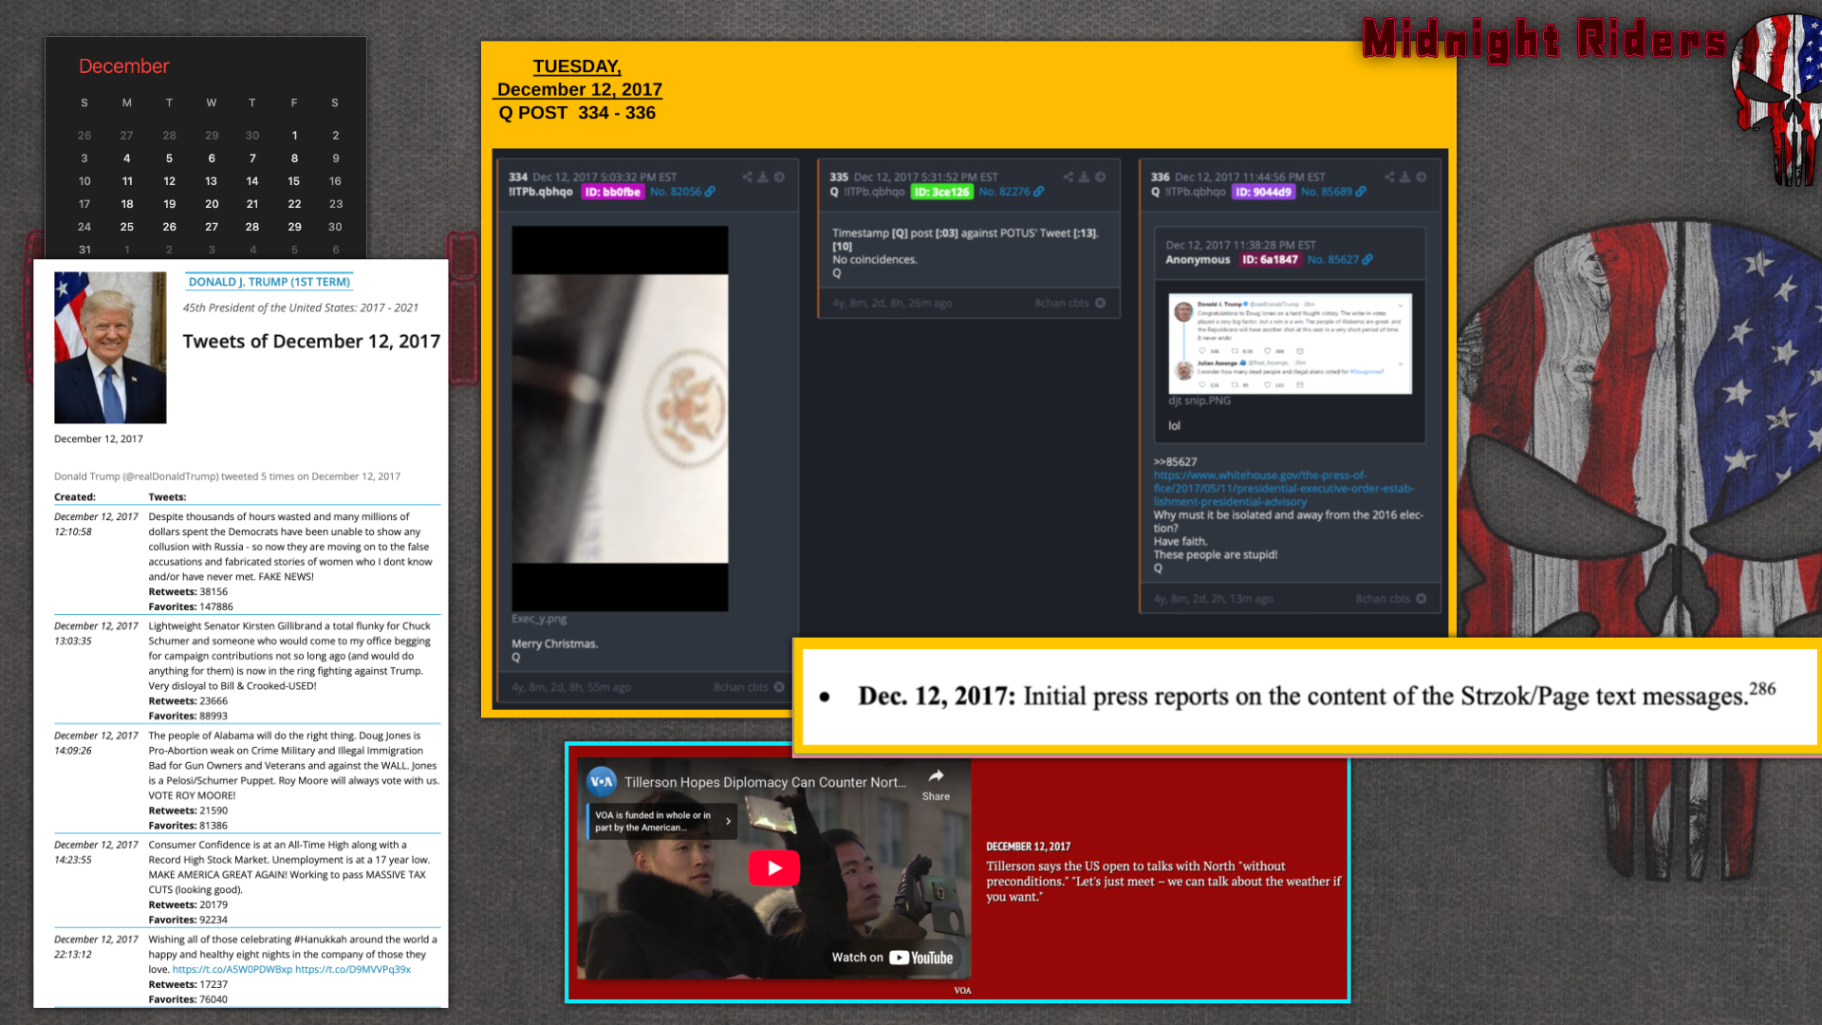Image resolution: width=1822 pixels, height=1025 pixels.
Task: Open the djt snip.PNG tweet thumbnail
Action: (1290, 344)
